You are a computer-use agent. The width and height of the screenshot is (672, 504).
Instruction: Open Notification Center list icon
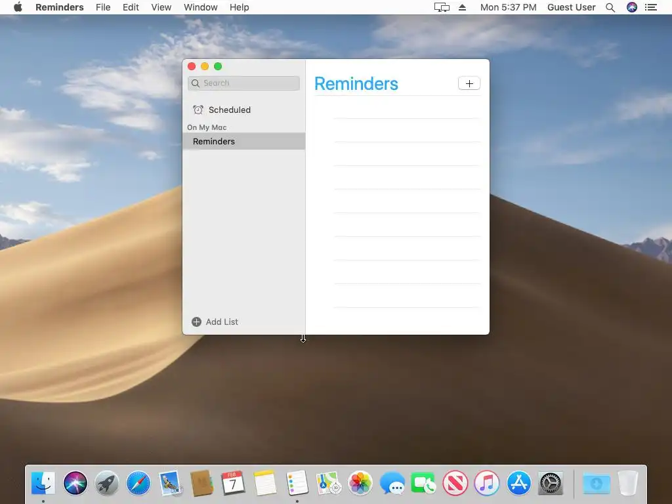click(x=651, y=7)
